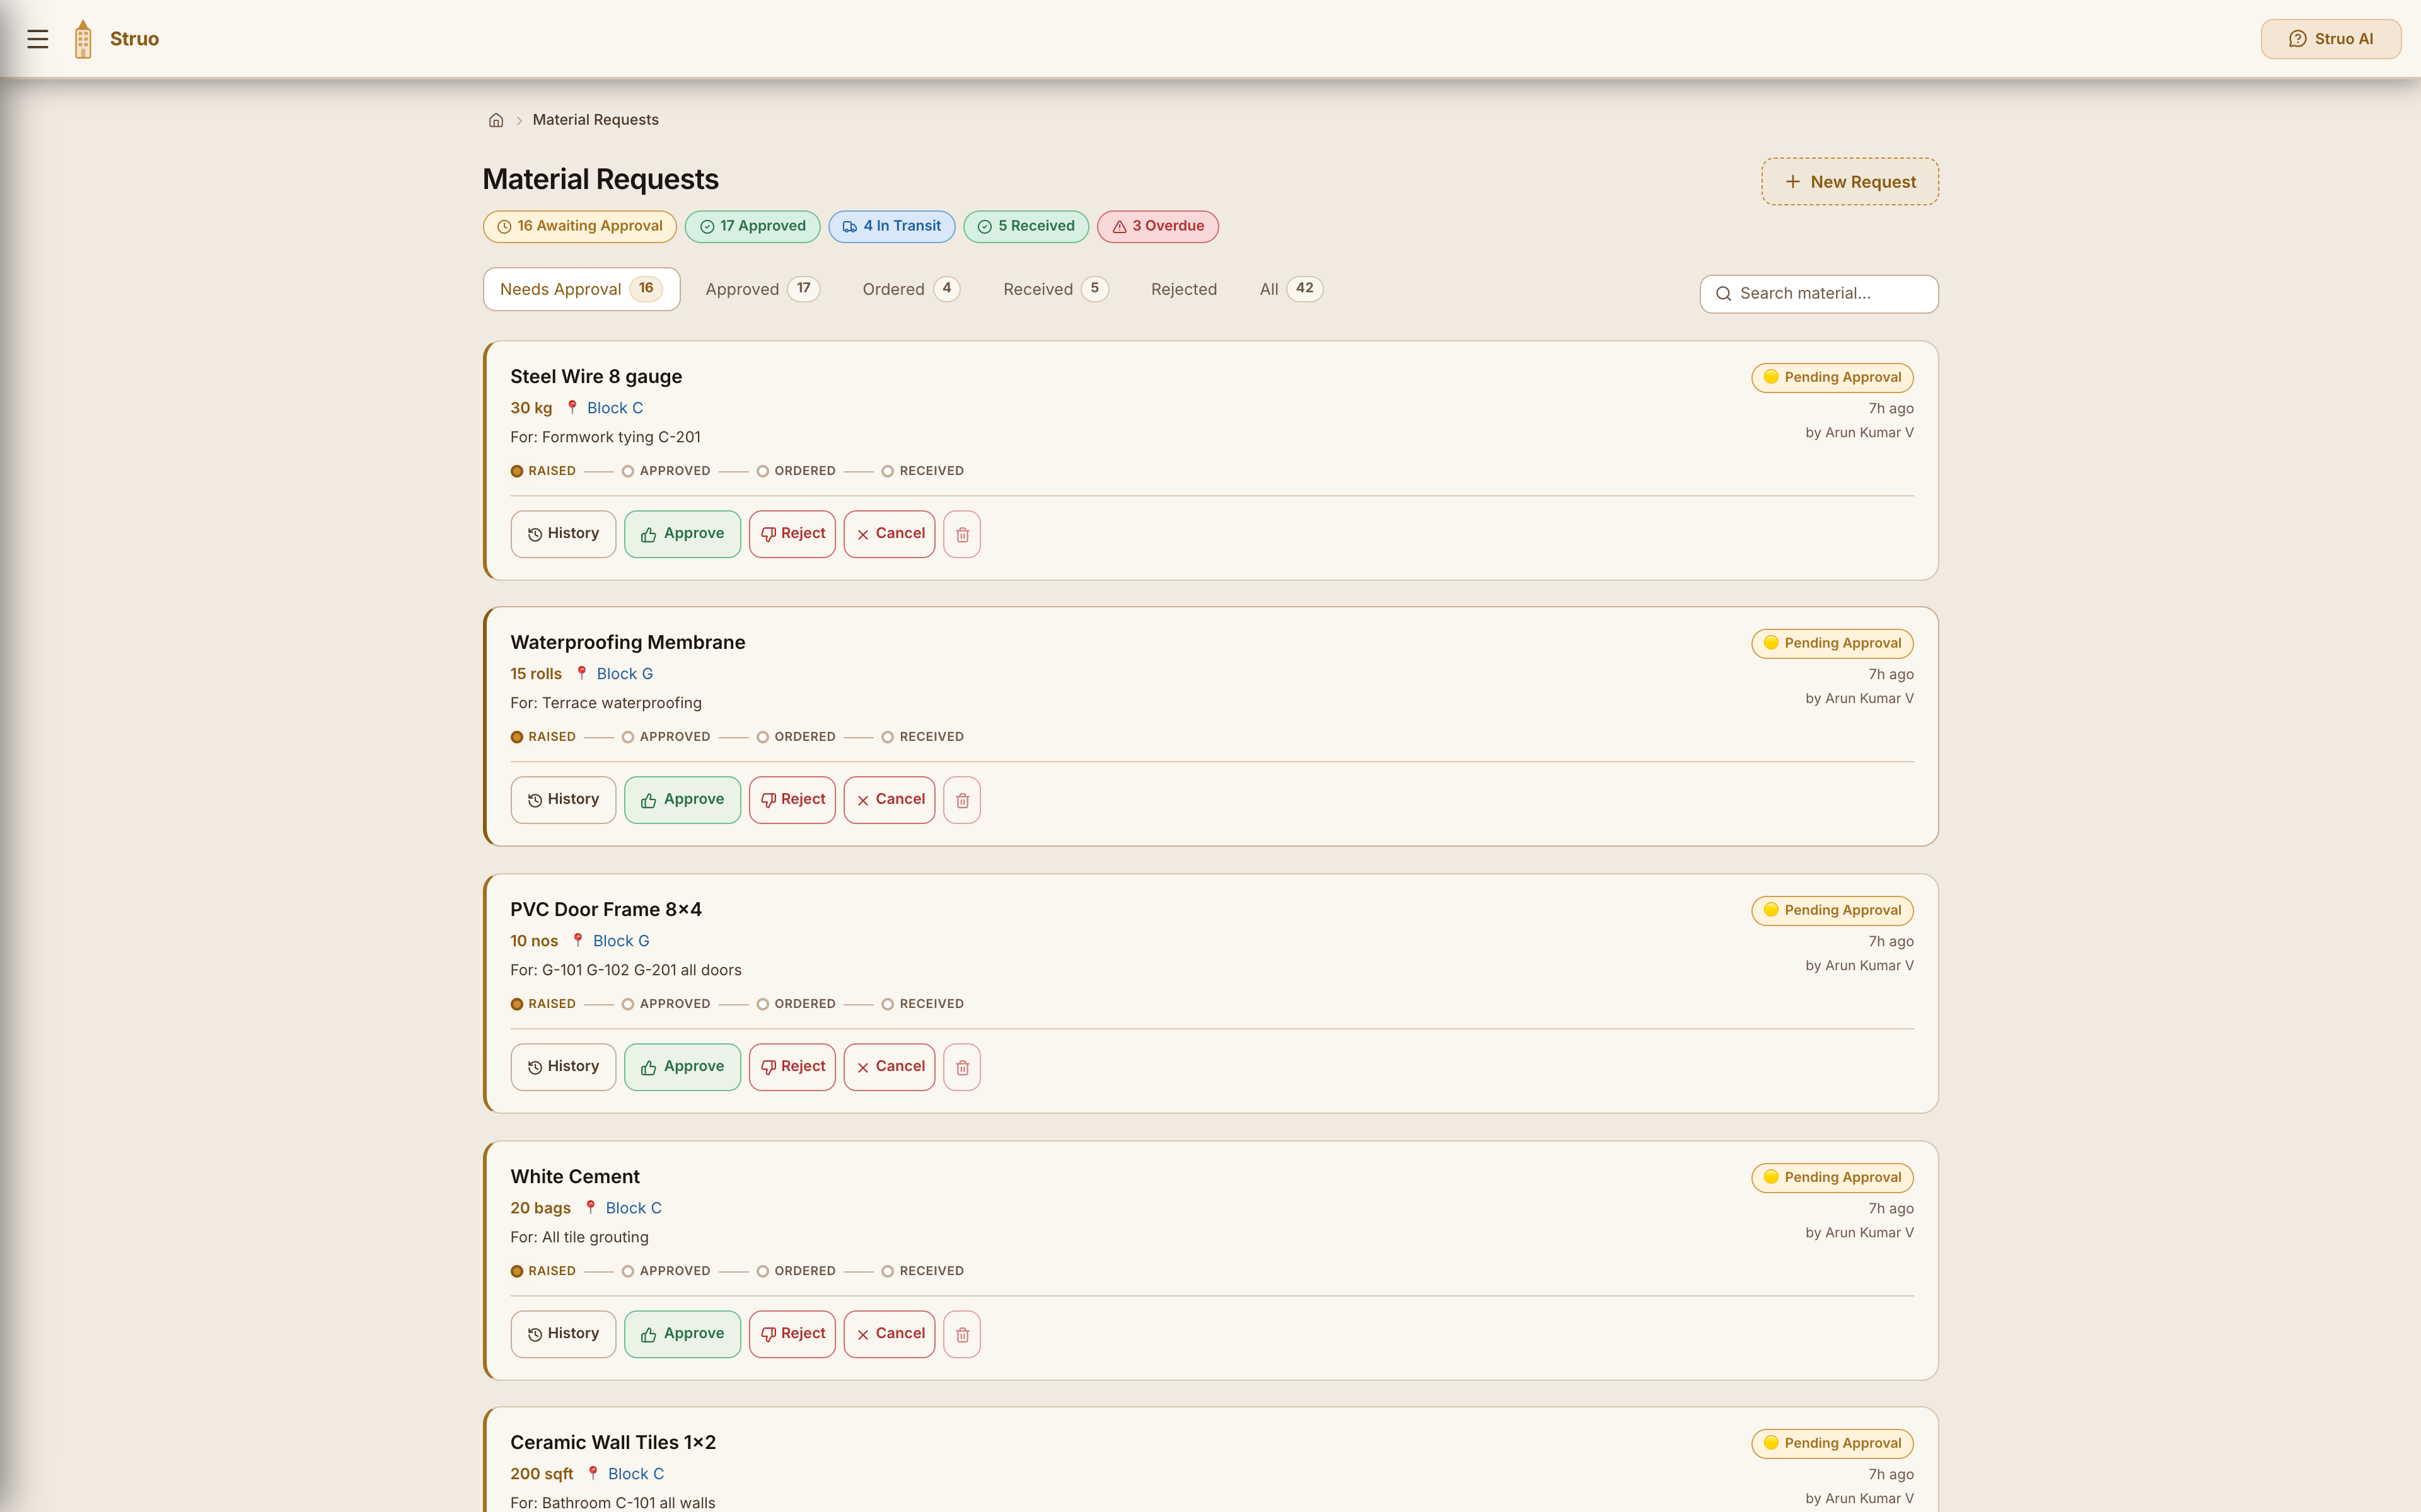Go to home via breadcrumb house icon
Viewport: 2421px width, 1512px height.
495,120
